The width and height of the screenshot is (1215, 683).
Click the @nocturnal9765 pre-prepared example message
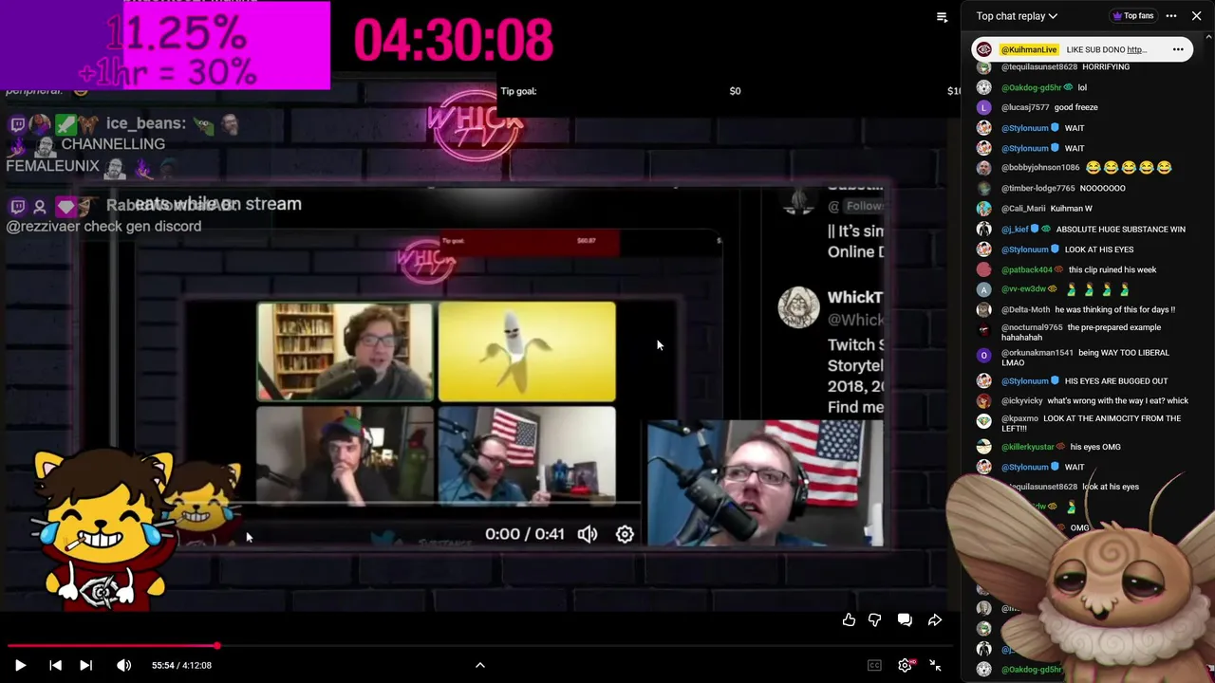tap(1082, 332)
